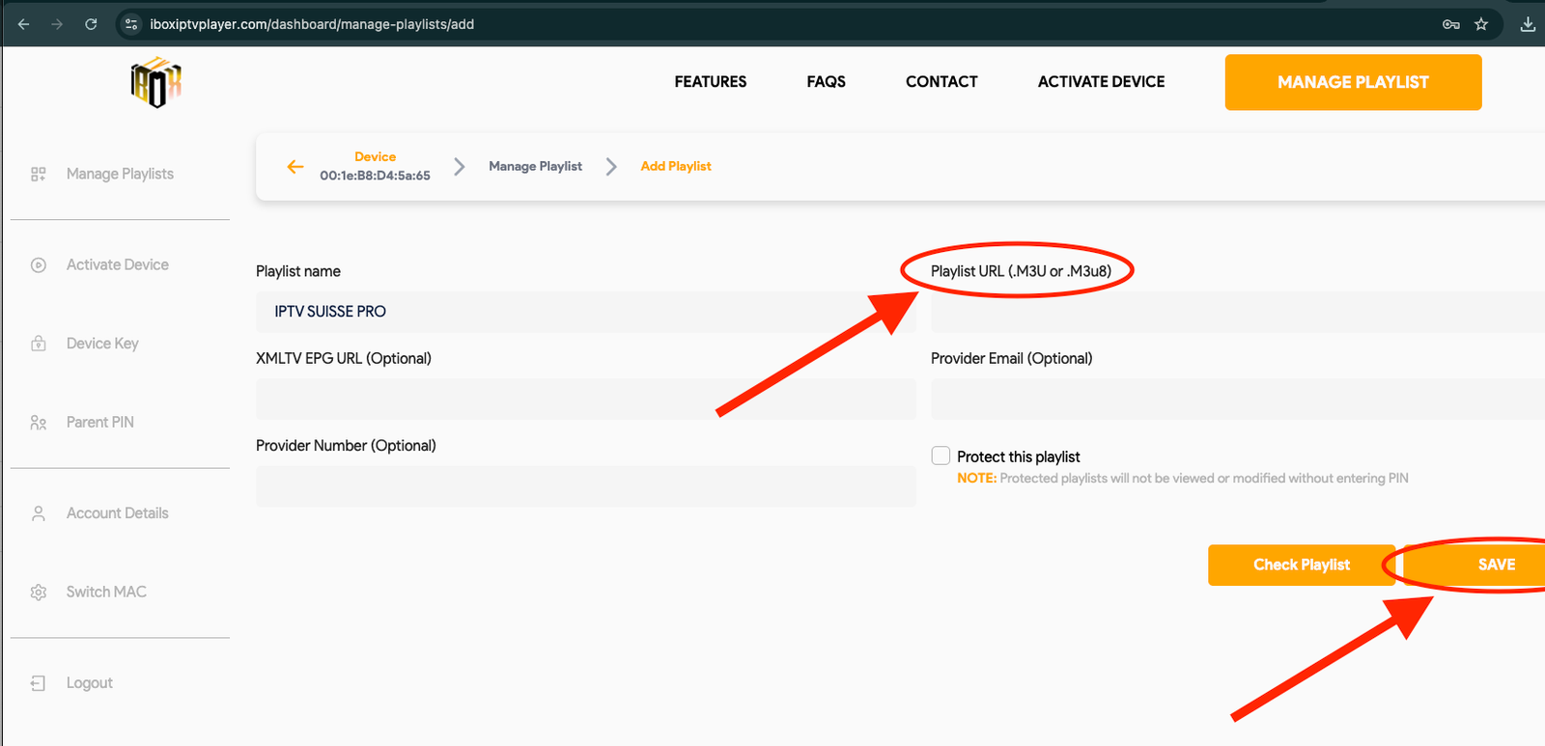Click the Logout sidebar icon

click(x=39, y=683)
